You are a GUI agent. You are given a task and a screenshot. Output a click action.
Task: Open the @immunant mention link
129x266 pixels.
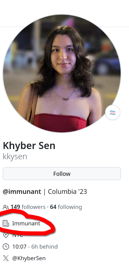click(x=22, y=191)
